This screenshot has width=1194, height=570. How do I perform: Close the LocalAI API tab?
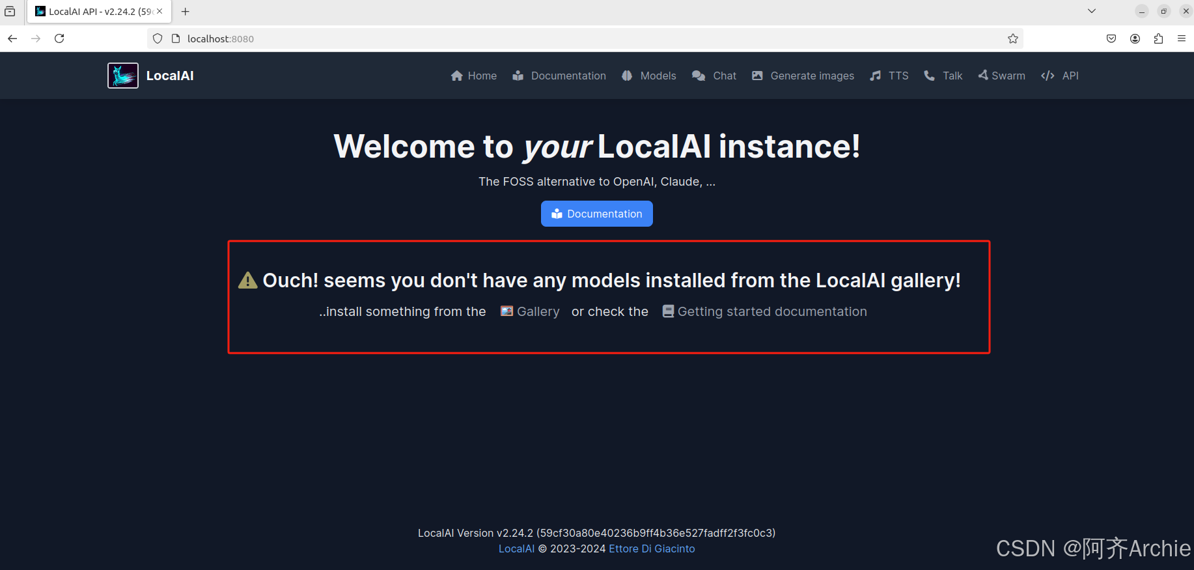pos(160,11)
